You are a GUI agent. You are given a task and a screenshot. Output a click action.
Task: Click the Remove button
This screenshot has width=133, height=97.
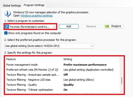(91, 26)
